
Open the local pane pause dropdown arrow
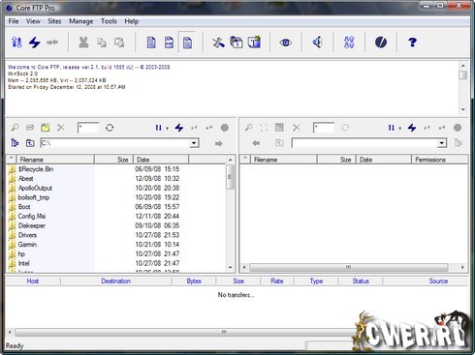coord(167,129)
